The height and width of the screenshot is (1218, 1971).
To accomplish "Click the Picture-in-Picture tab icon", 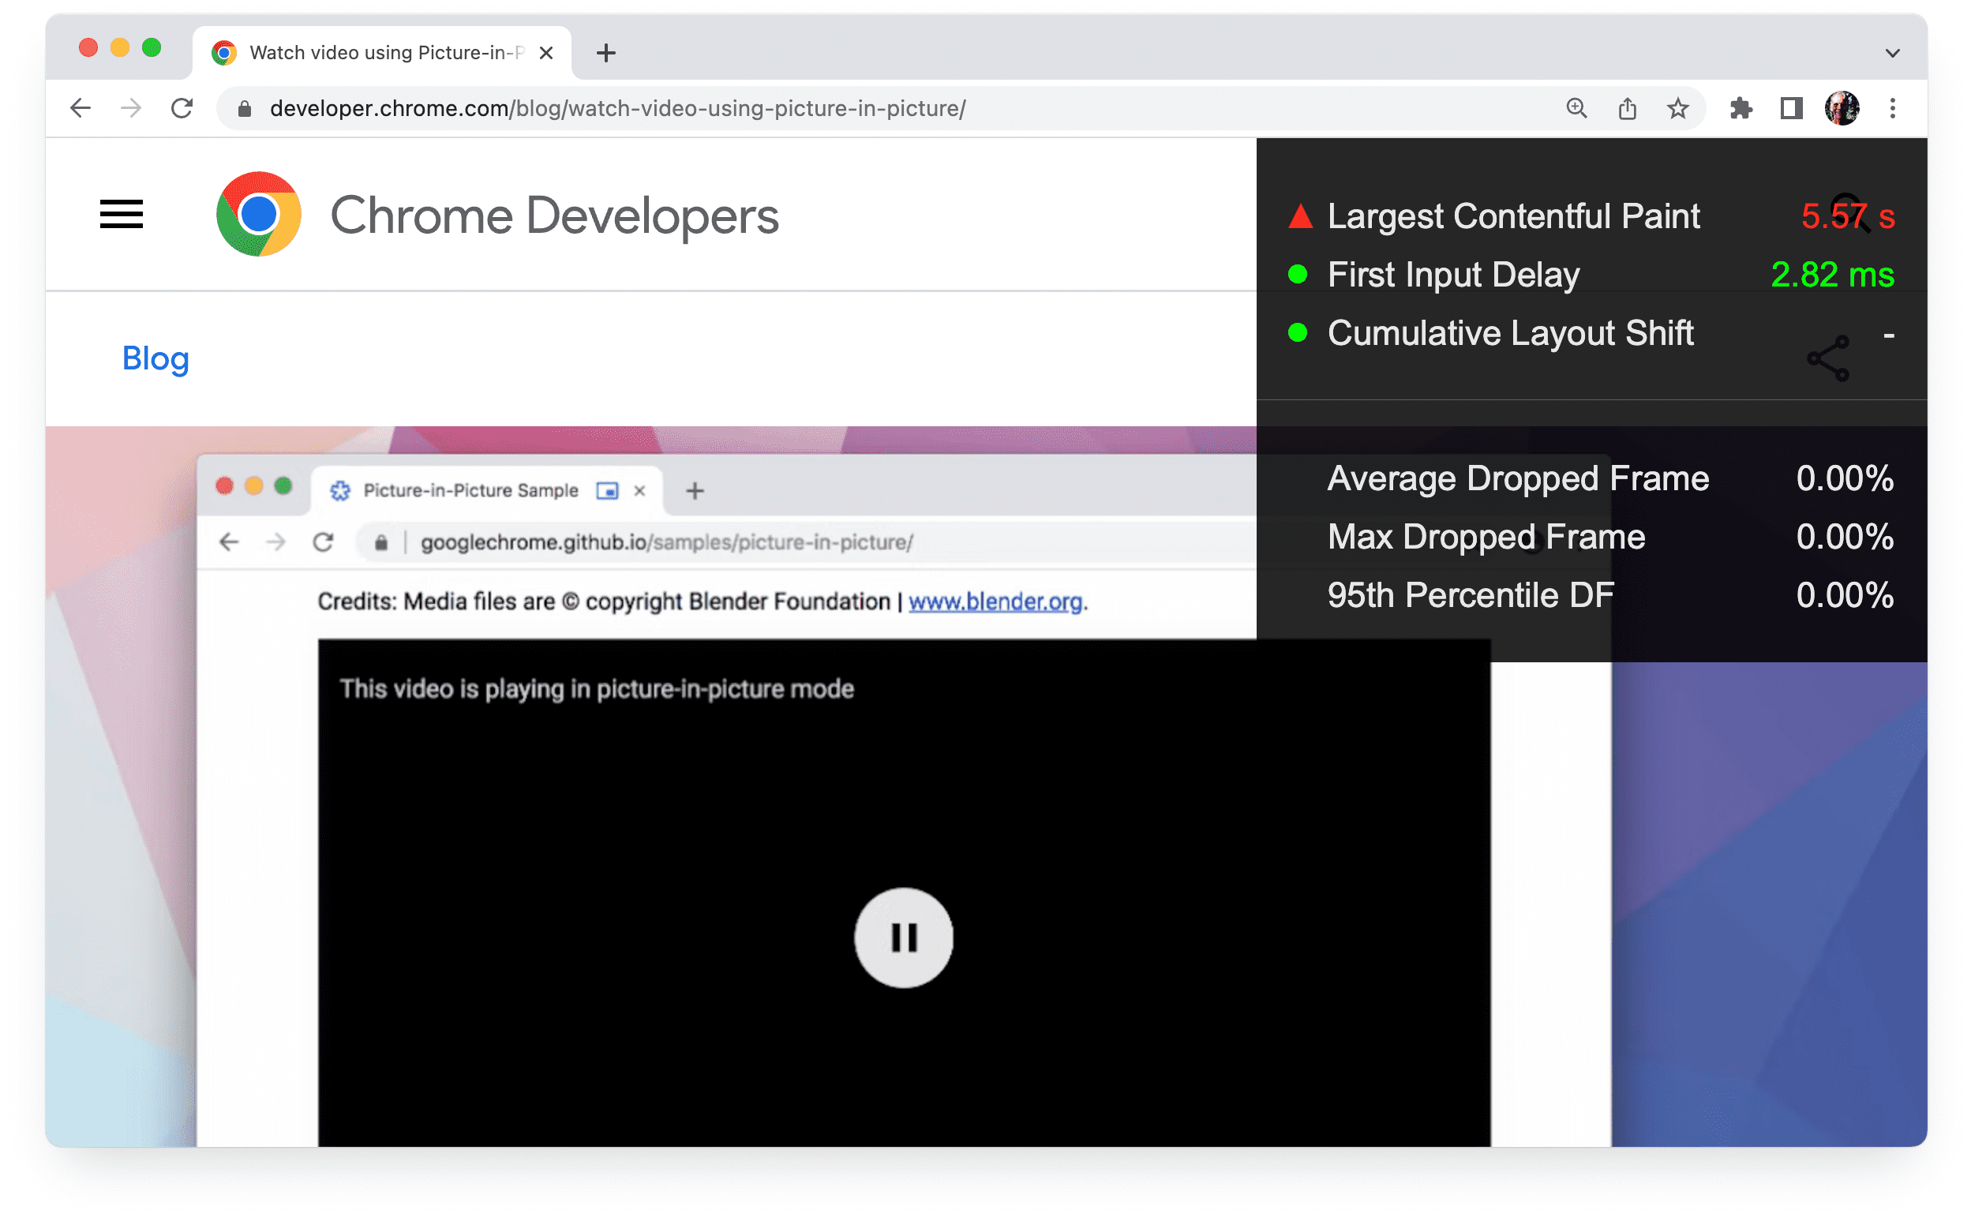I will [605, 490].
